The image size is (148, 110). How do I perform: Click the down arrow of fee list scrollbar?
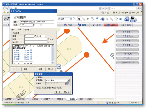(x=52, y=63)
